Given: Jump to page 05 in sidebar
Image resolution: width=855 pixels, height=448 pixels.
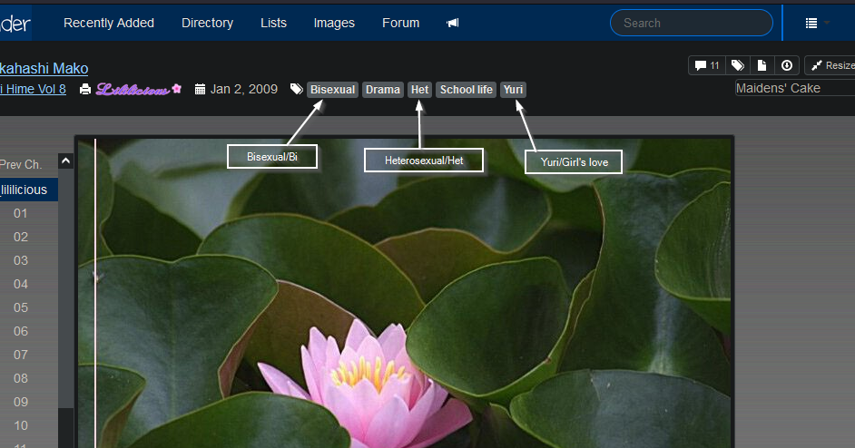Looking at the screenshot, I should coord(21,307).
